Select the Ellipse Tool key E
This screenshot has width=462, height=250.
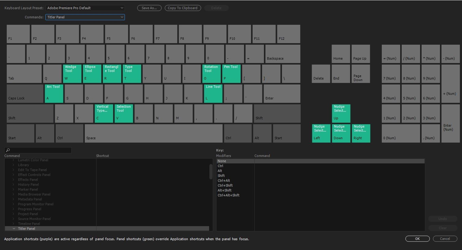(92, 73)
